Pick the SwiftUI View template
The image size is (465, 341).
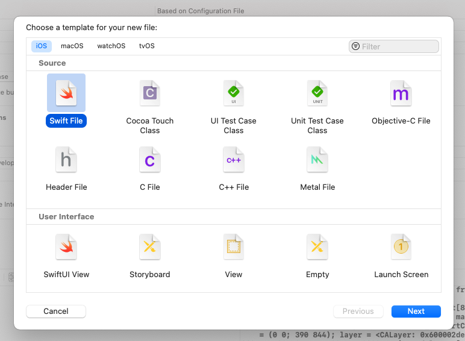[66, 246]
